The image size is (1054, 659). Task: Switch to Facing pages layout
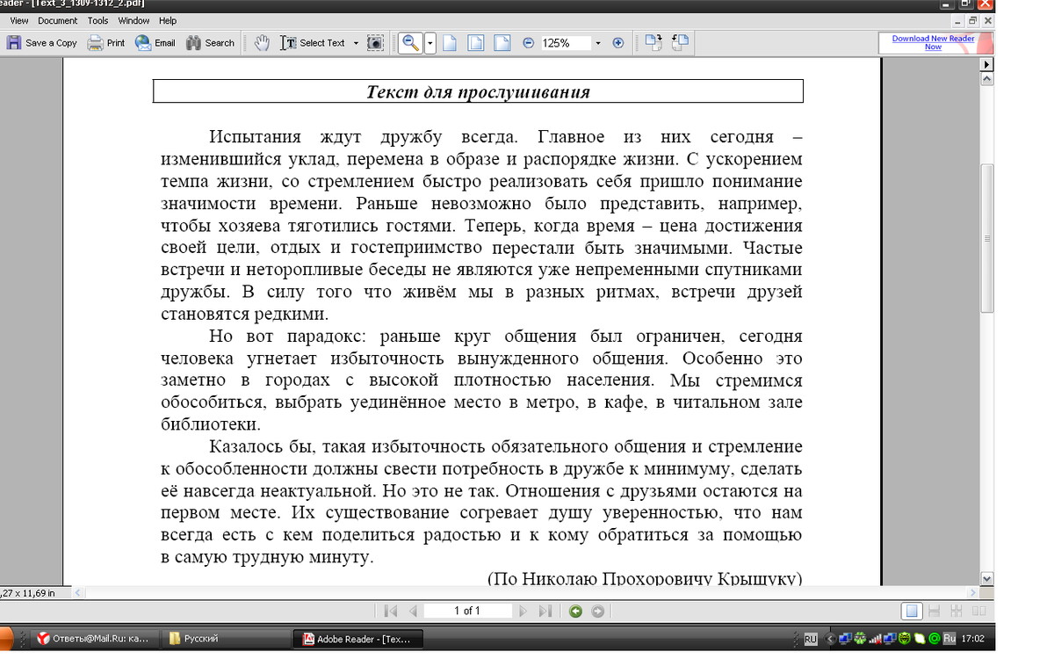click(x=978, y=611)
